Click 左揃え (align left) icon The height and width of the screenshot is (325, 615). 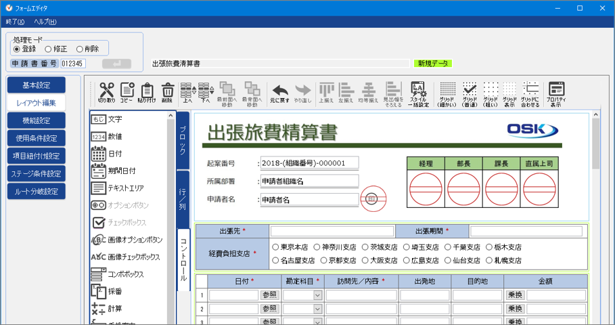pyautogui.click(x=346, y=93)
